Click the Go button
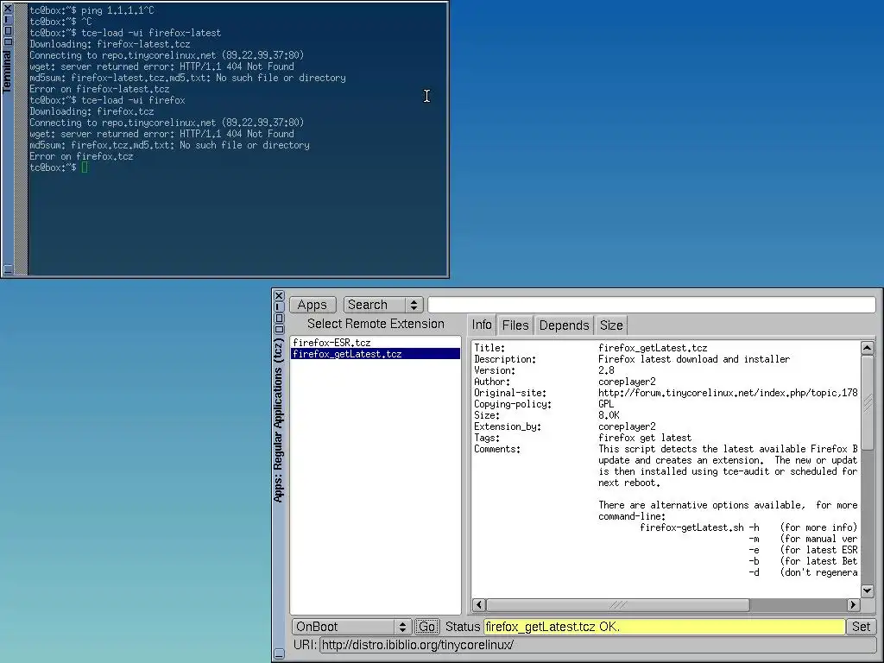Viewport: 884px width, 663px height. coord(426,627)
